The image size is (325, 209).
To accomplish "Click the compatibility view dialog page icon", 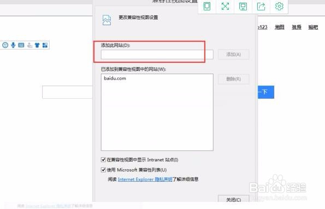I will coord(107,20).
